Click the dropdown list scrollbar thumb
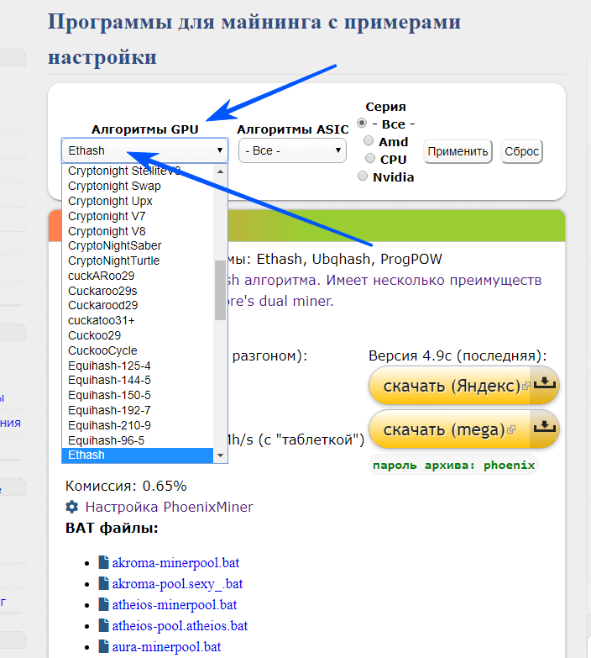The height and width of the screenshot is (658, 591). pyautogui.click(x=220, y=290)
